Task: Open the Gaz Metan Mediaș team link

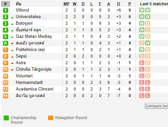Action: (x=34, y=37)
